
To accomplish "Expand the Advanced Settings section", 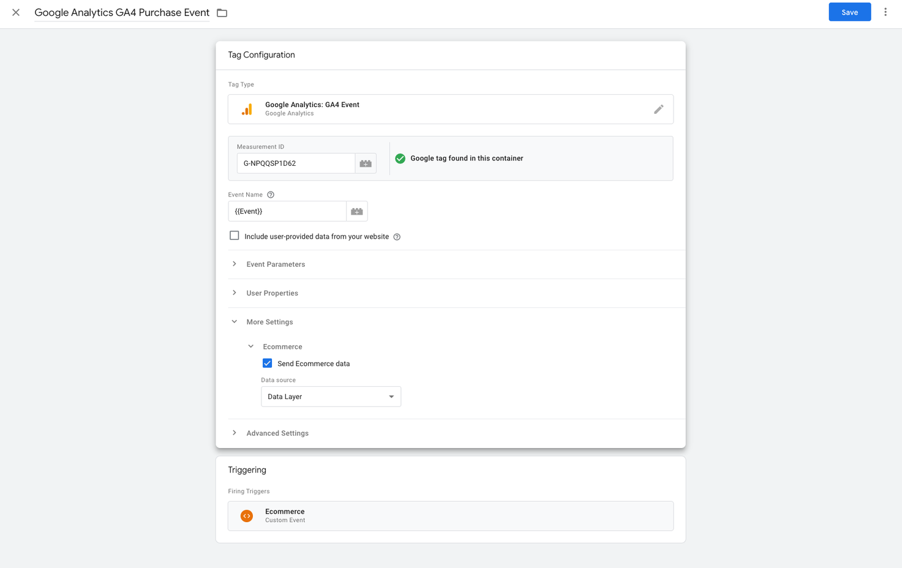I will pos(450,433).
